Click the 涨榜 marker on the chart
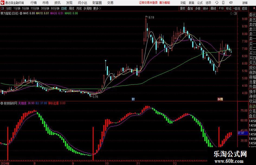Viewport: 256px width, 165px height. pos(220,99)
